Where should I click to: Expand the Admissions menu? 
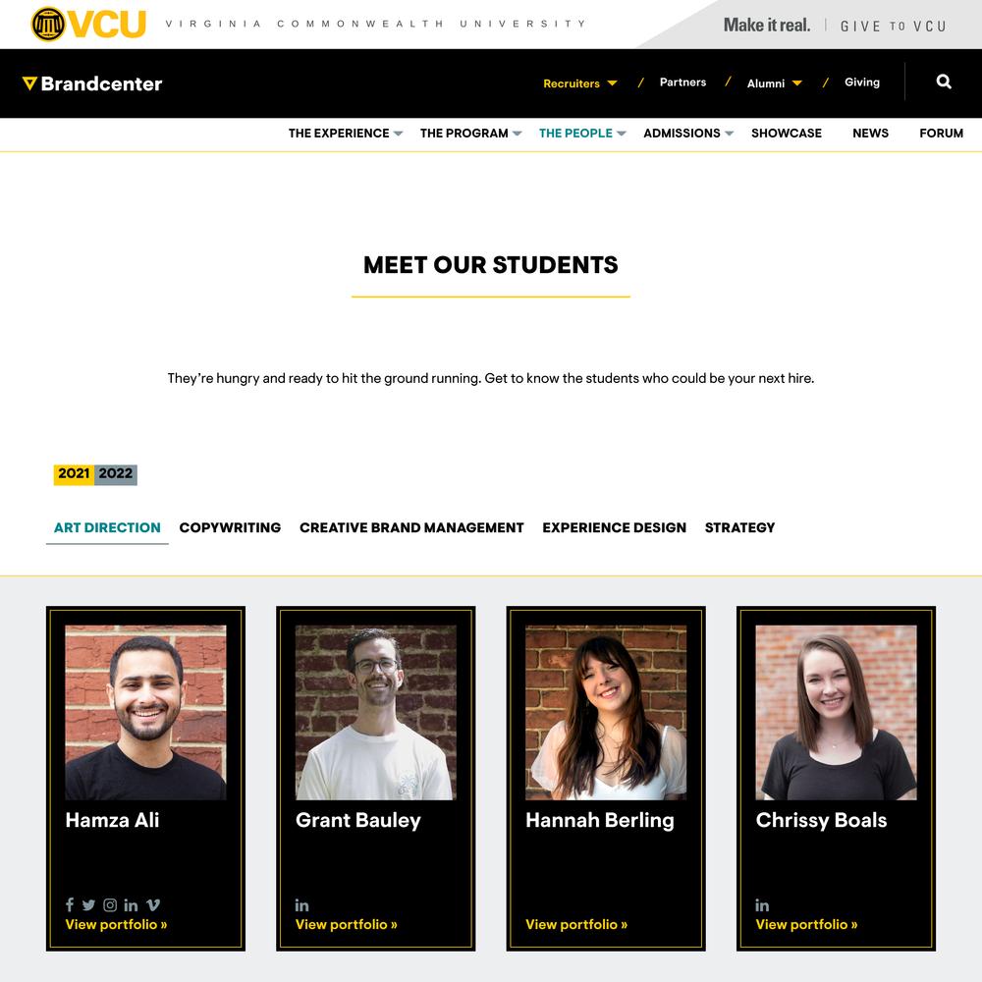pos(688,134)
